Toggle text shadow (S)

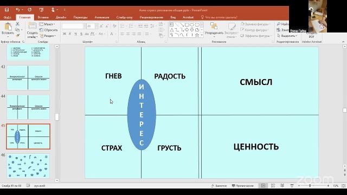click(81, 34)
